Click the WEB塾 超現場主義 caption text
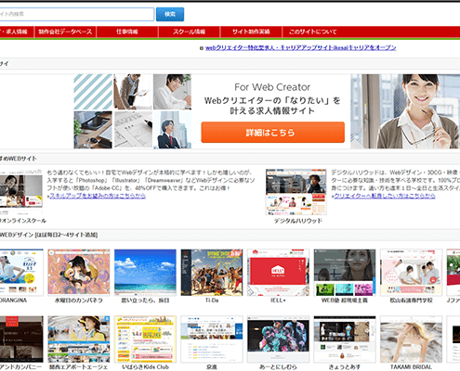460x371 pixels. pos(345,301)
